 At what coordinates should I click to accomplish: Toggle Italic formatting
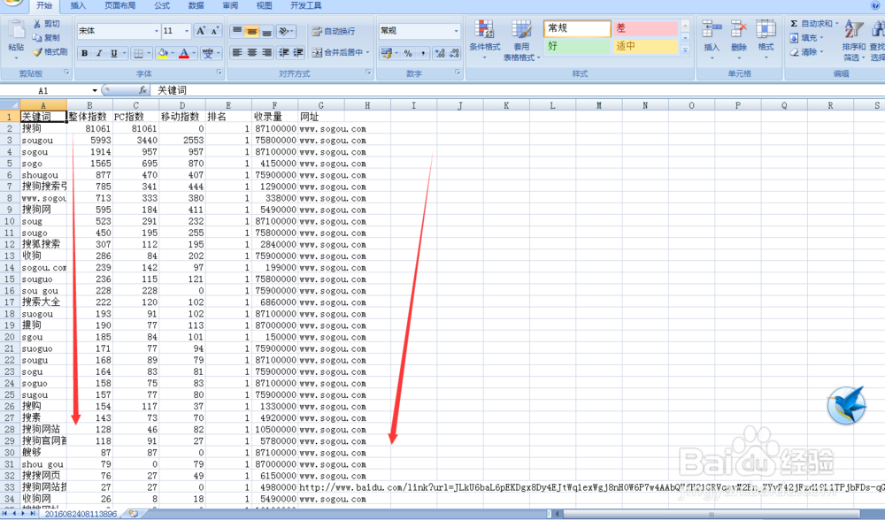[x=99, y=53]
